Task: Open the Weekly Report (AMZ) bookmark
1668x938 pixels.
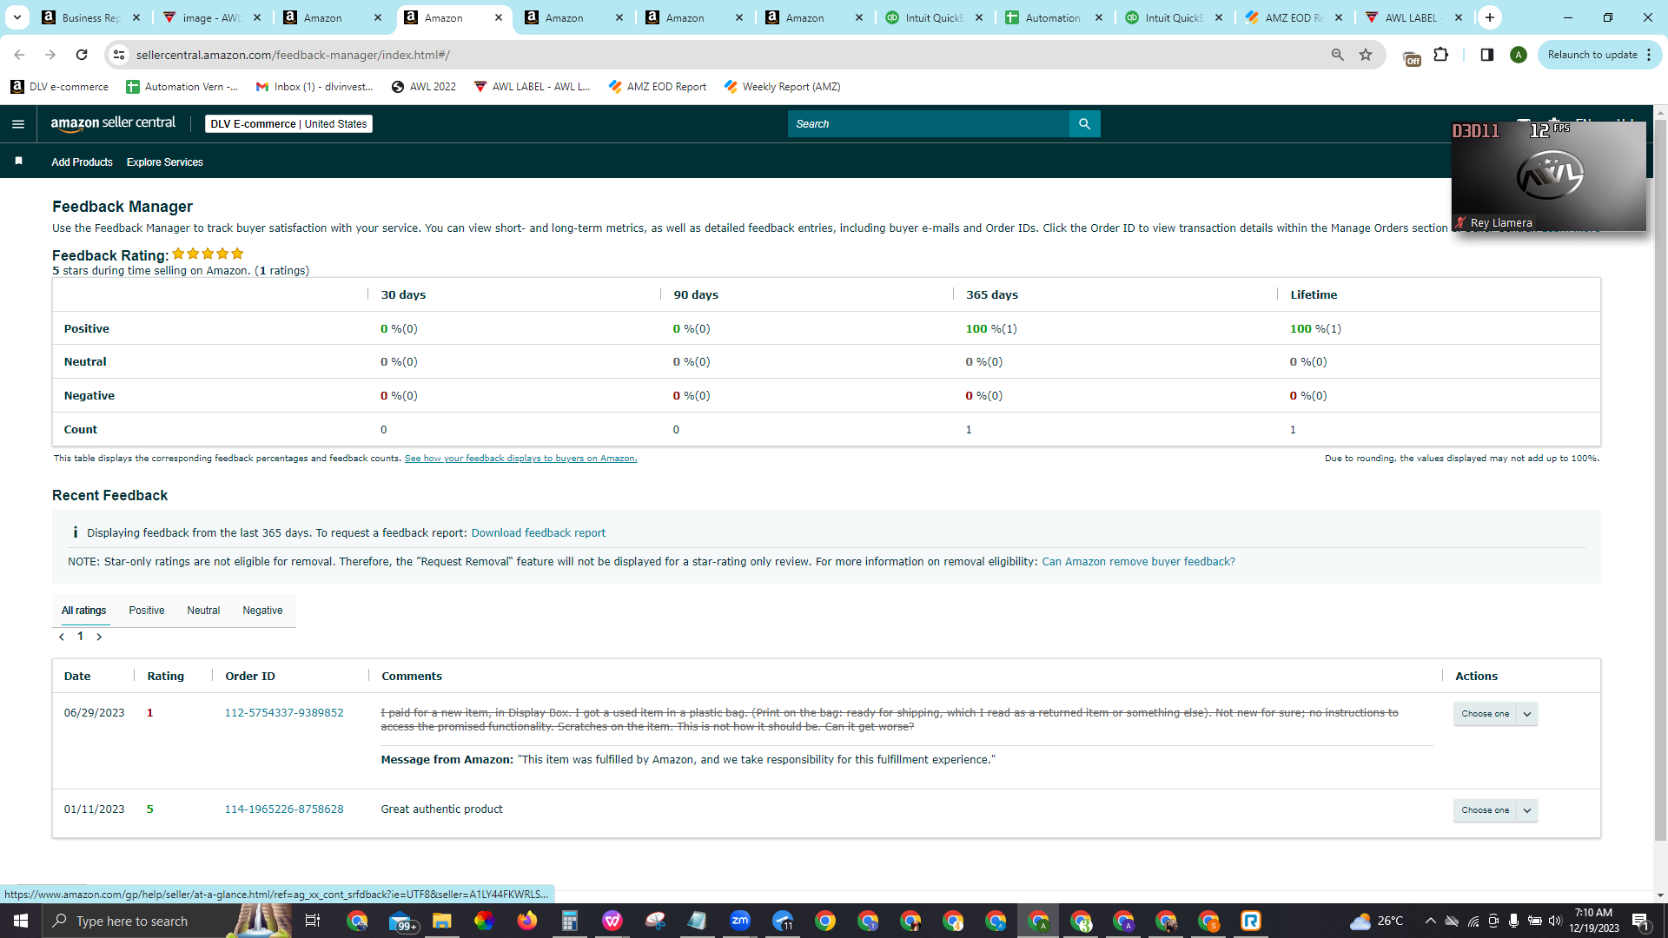Action: pyautogui.click(x=782, y=87)
